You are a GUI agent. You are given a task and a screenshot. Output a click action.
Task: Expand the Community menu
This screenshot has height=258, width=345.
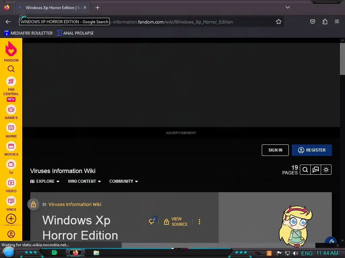tap(124, 181)
